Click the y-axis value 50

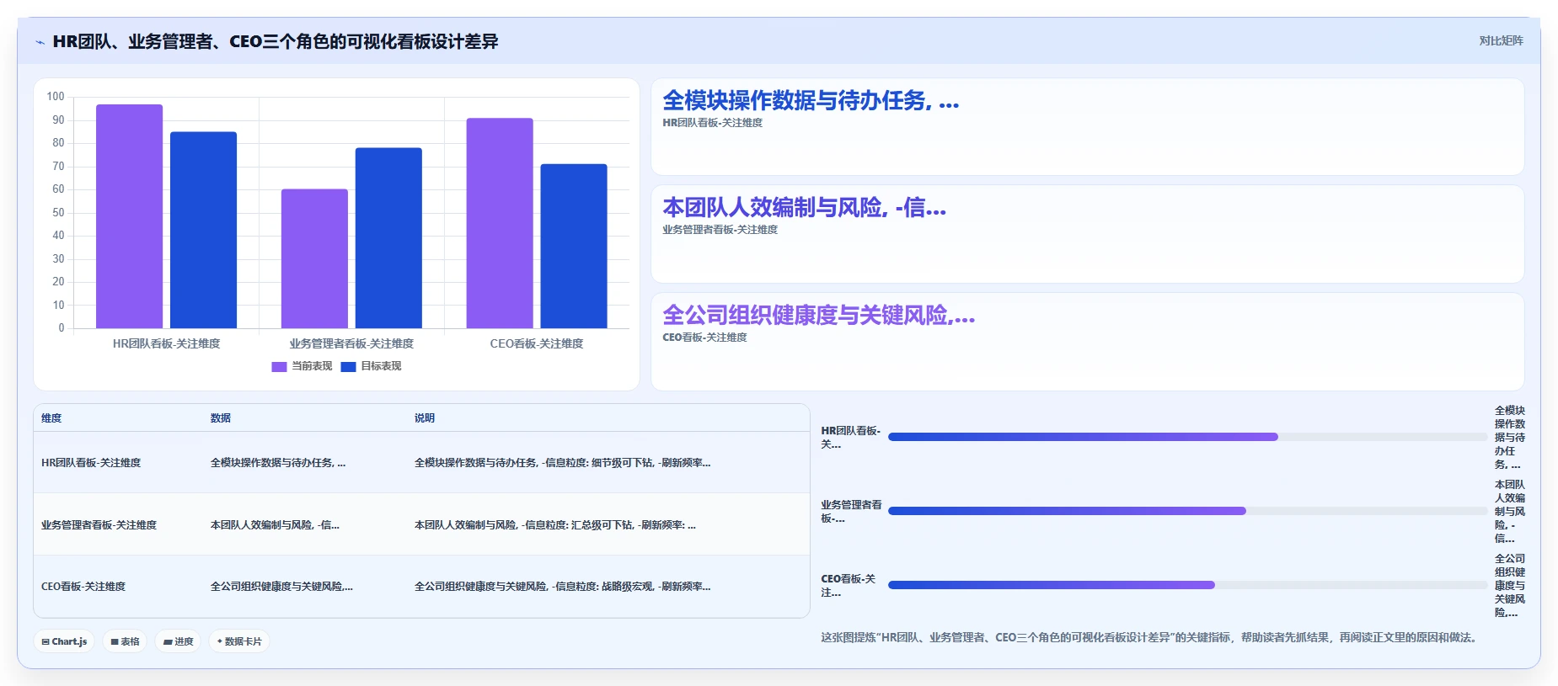58,212
